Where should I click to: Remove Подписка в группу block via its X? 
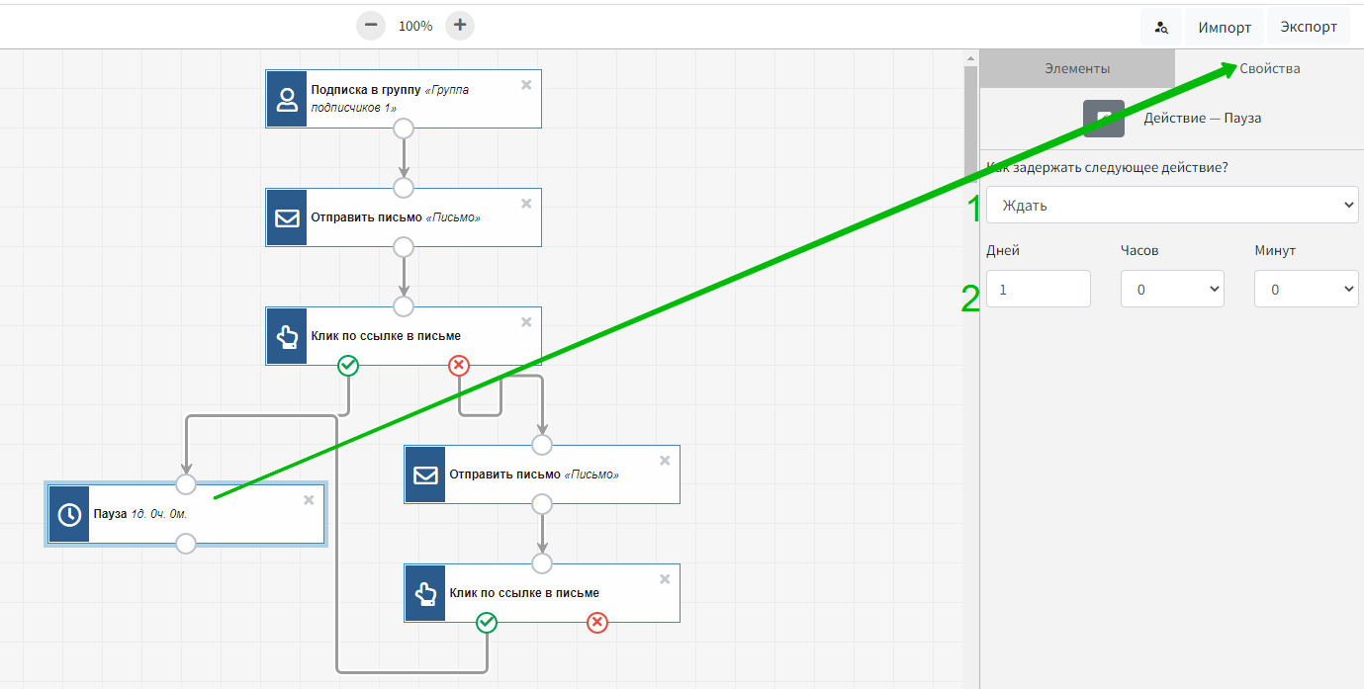tap(526, 85)
